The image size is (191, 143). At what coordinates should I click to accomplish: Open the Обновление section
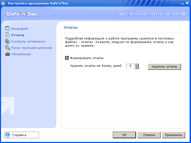21,54
